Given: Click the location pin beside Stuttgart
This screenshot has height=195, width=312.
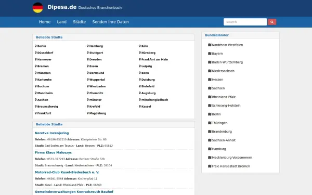Looking at the screenshot, I should [88, 53].
